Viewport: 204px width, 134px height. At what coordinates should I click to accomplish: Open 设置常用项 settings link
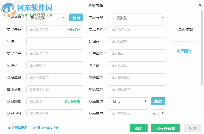(x=19, y=128)
